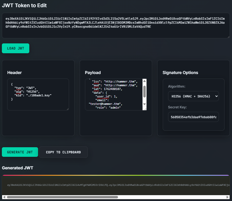Click the Generated JWT scrollbar right arrow
This screenshot has width=232, height=201.
227,197
